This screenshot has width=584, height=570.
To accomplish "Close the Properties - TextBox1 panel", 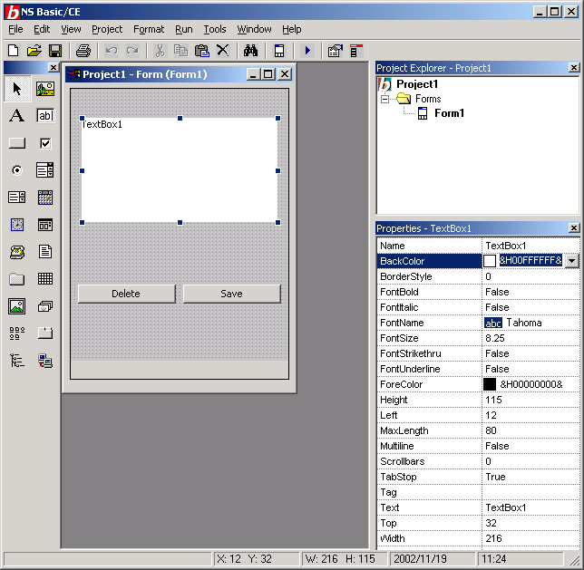I will click(x=574, y=227).
